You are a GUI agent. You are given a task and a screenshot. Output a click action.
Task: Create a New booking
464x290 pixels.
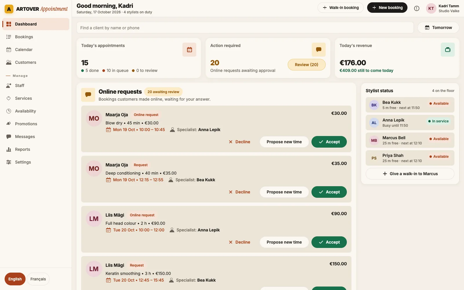pyautogui.click(x=387, y=8)
